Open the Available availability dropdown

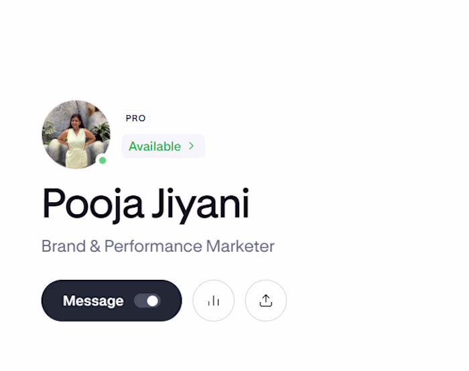coord(163,146)
